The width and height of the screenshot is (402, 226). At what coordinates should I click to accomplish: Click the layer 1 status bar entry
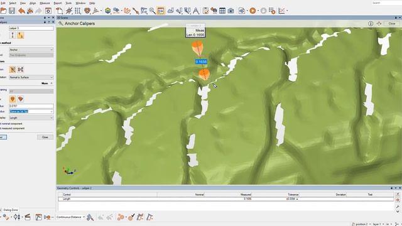376,224
